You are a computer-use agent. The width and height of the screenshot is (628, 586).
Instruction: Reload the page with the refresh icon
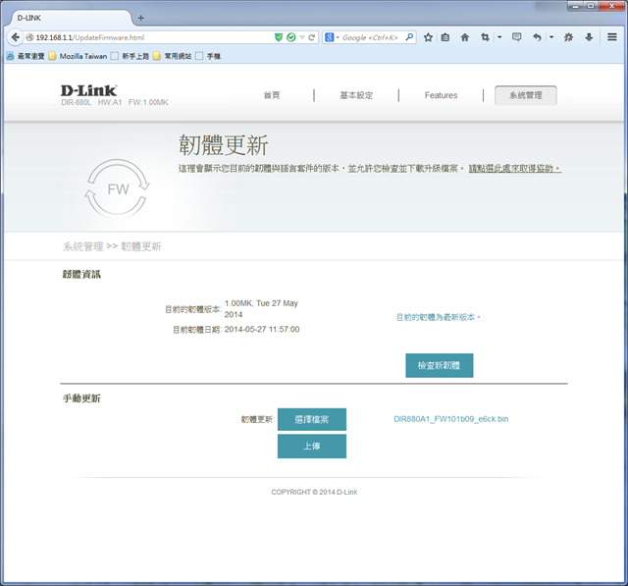point(312,37)
